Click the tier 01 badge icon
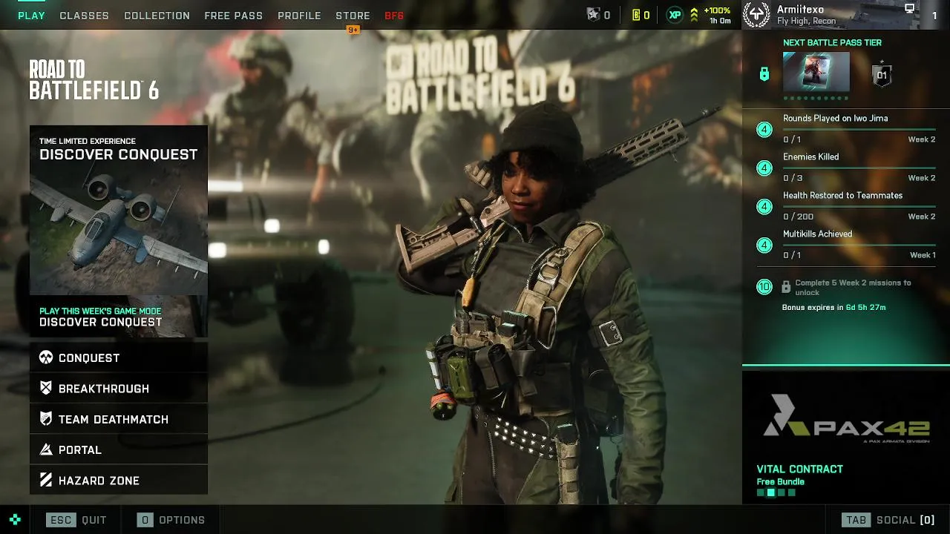 click(881, 74)
